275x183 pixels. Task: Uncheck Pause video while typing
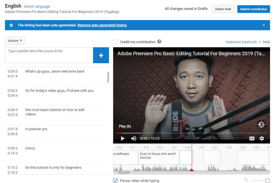coord(115,181)
